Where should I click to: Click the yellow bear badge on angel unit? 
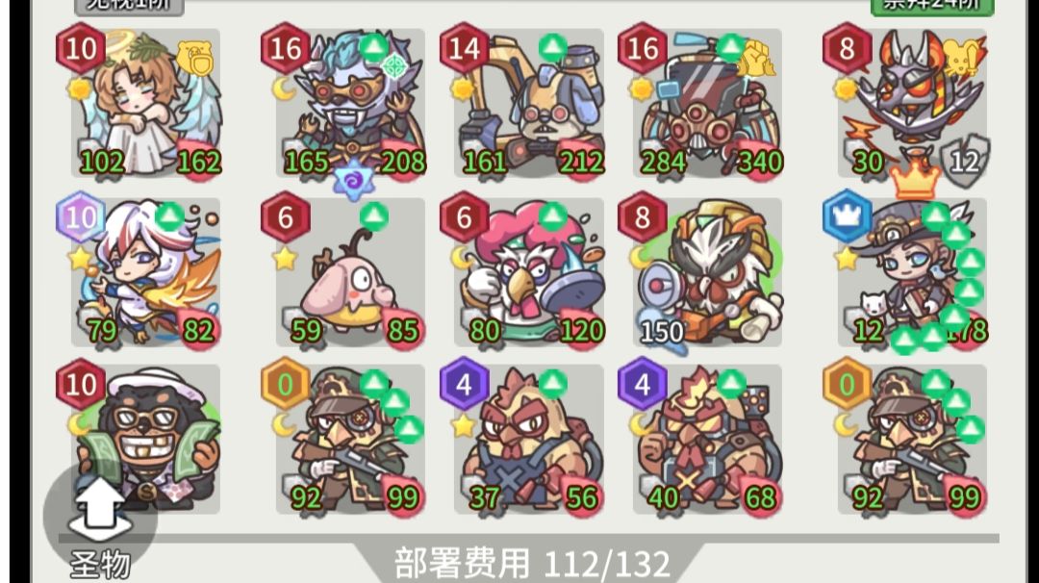tap(197, 59)
